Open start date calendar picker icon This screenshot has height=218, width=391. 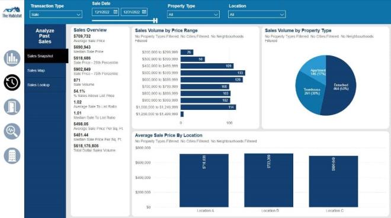[116, 12]
